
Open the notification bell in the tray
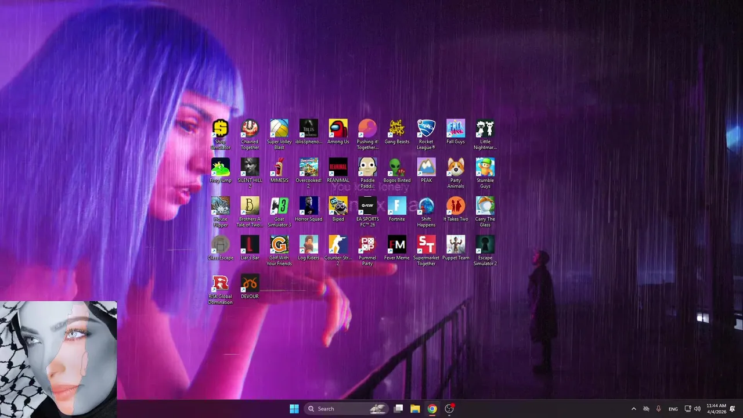point(733,409)
